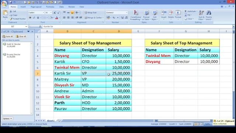This screenshot has width=236, height=133.
Task: Toggle Italic formatting
Action: pyautogui.click(x=34, y=18)
